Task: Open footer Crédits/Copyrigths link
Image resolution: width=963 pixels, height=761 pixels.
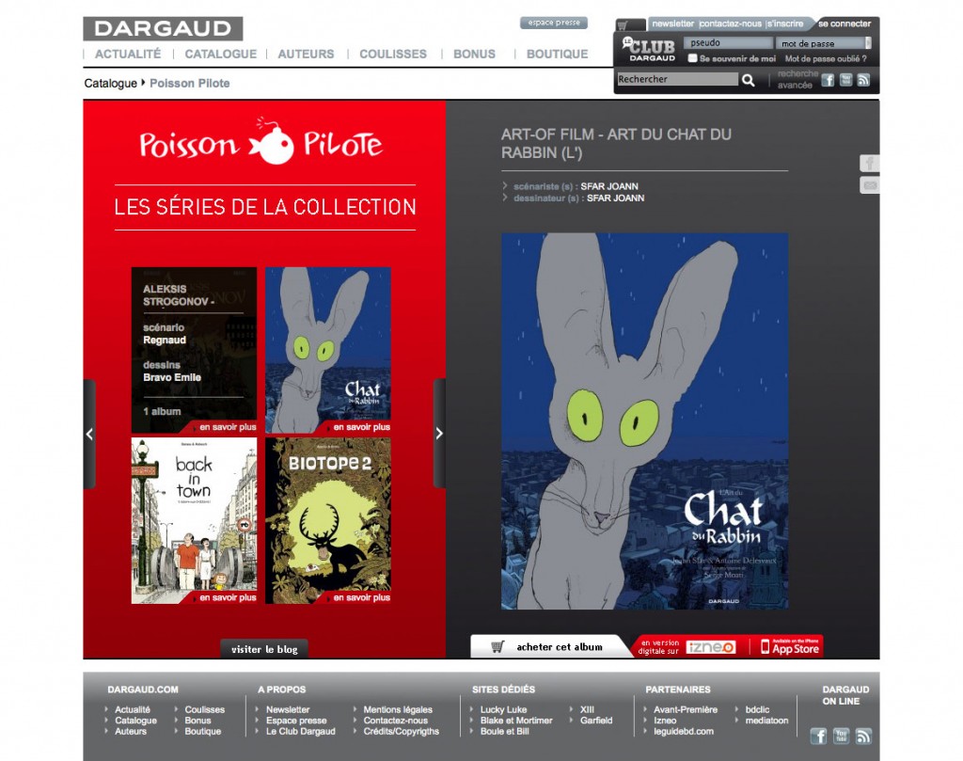Action: coord(401,732)
